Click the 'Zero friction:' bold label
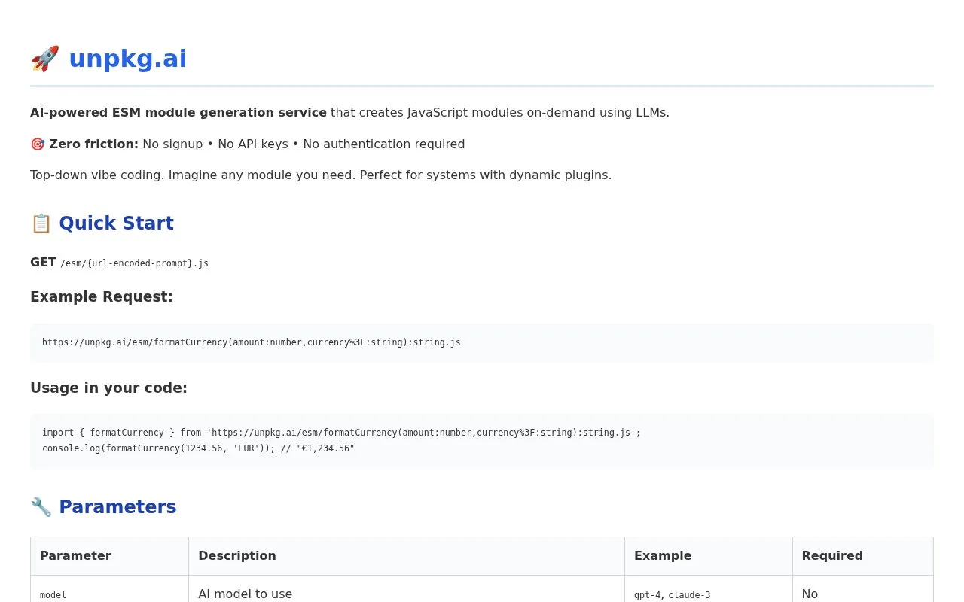 [94, 144]
